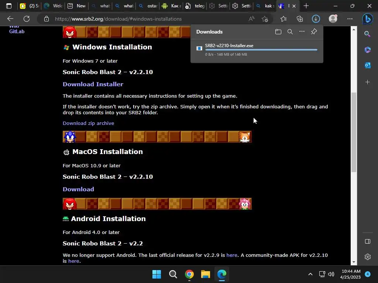This screenshot has width=378, height=283.
Task: Hide the sidebar panel icon
Action: point(368,241)
